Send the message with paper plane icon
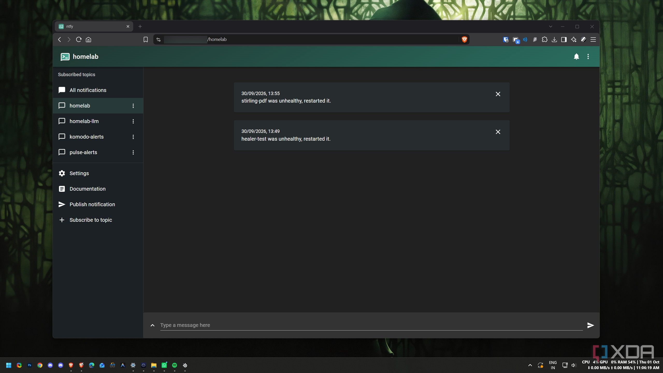 coord(590,325)
